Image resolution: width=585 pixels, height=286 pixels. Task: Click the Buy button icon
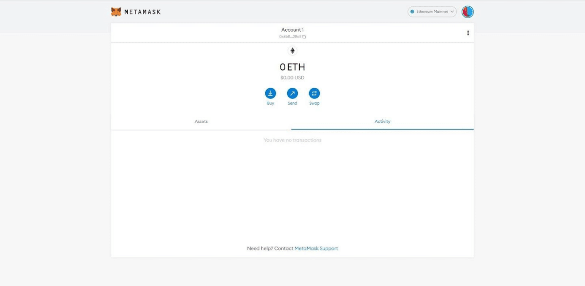pyautogui.click(x=271, y=93)
